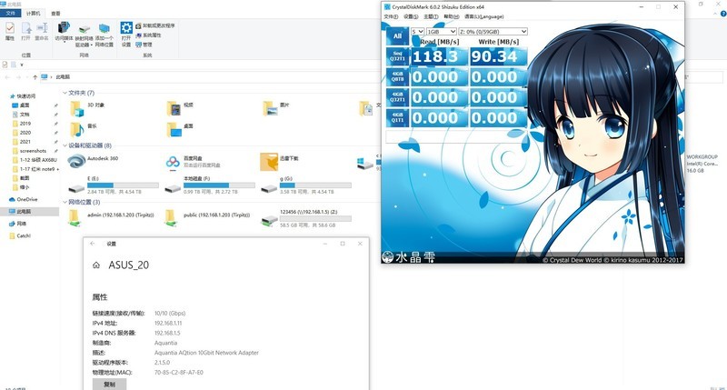Click 卸载或更改程序 in the ribbon
727x390 pixels.
pyautogui.click(x=155, y=26)
